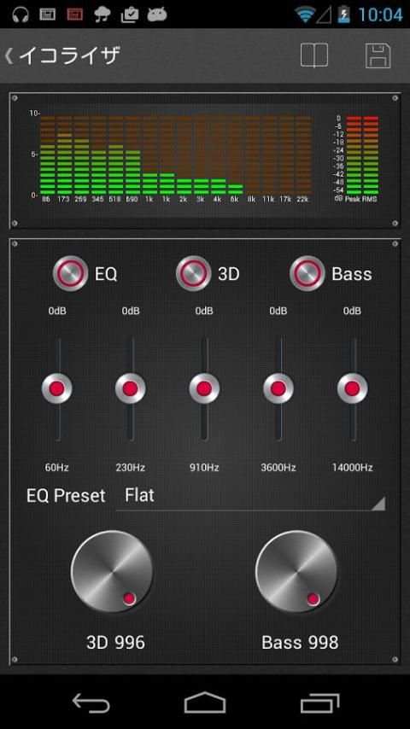Click the 14000Hz band slider knob

pos(352,388)
